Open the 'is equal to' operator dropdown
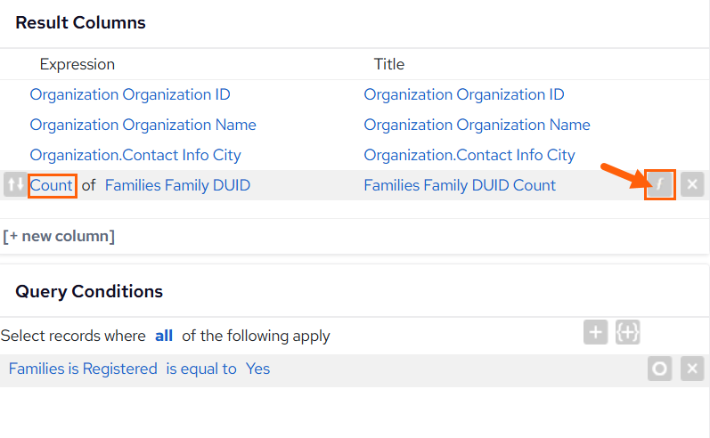The image size is (710, 438). [201, 369]
